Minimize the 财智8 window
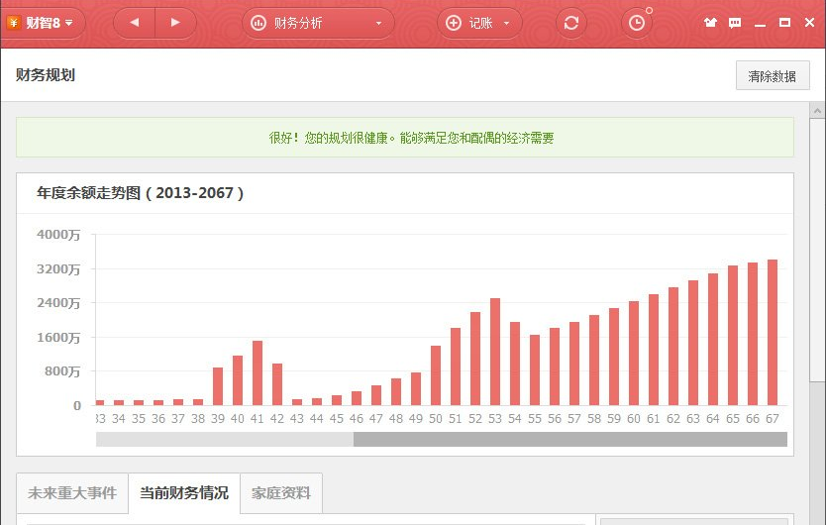This screenshot has height=525, width=826. click(x=760, y=24)
